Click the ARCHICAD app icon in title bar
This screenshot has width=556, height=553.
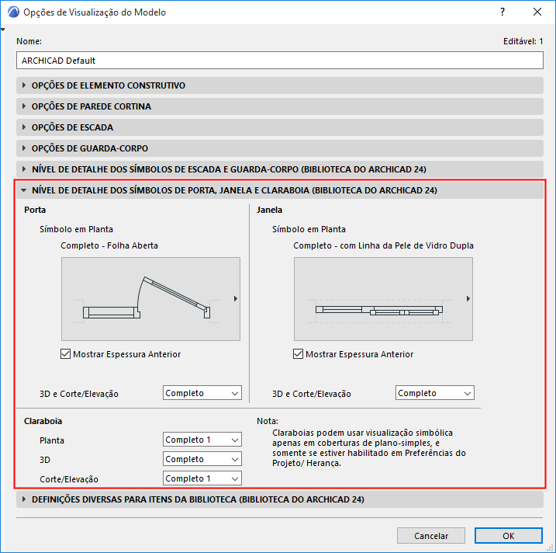point(13,12)
